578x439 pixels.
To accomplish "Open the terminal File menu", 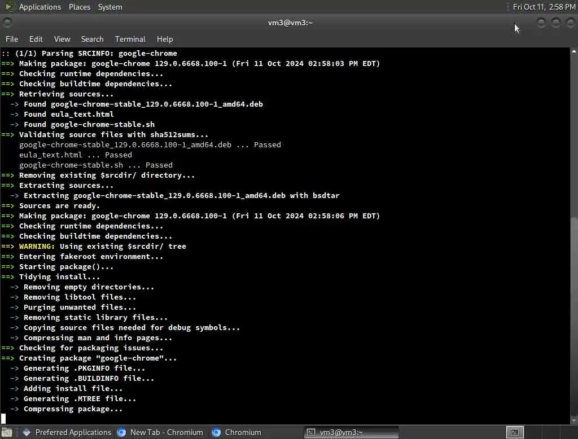I will click(12, 39).
